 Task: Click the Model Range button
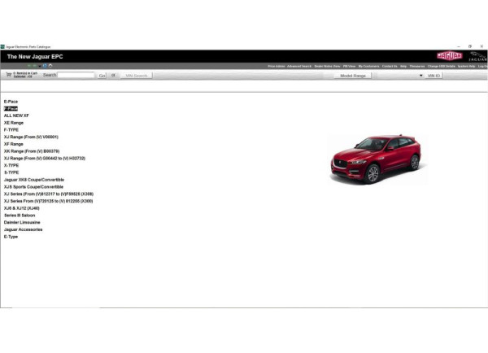352,76
